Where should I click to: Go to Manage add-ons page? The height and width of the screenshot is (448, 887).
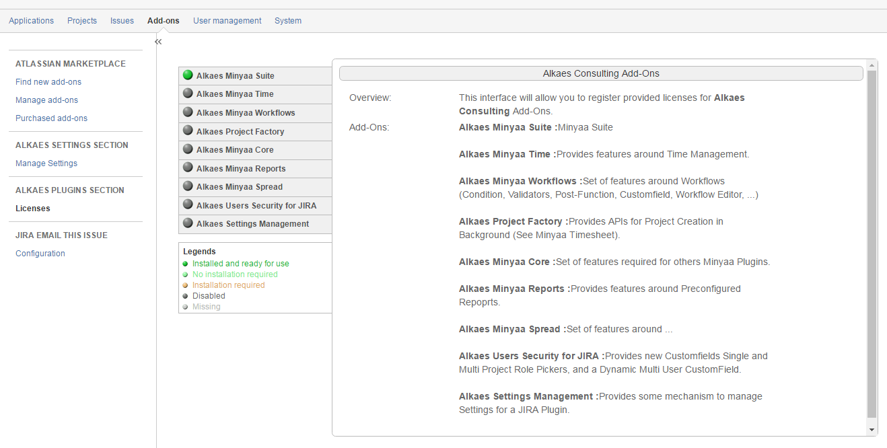pyautogui.click(x=46, y=100)
